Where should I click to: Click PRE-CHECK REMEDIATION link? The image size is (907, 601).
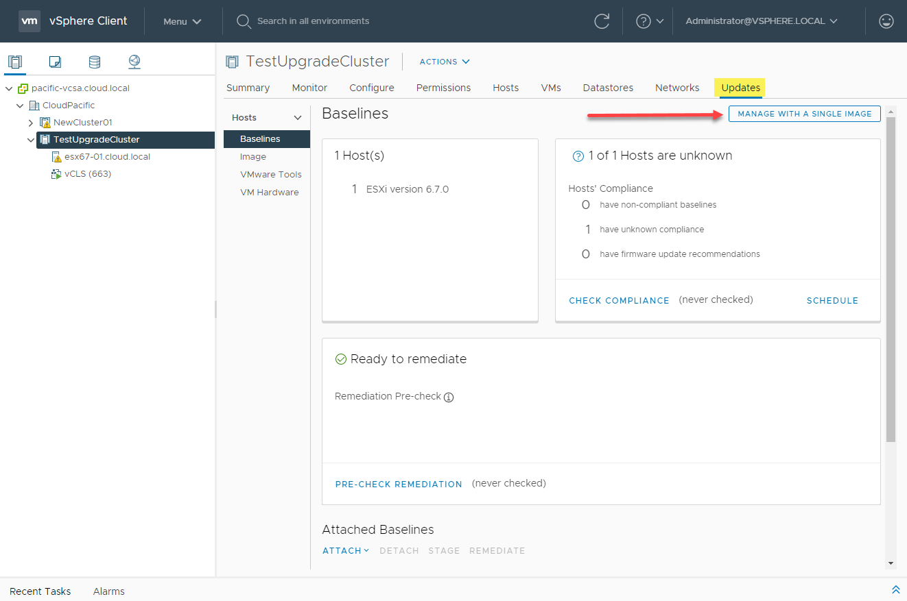tap(399, 484)
